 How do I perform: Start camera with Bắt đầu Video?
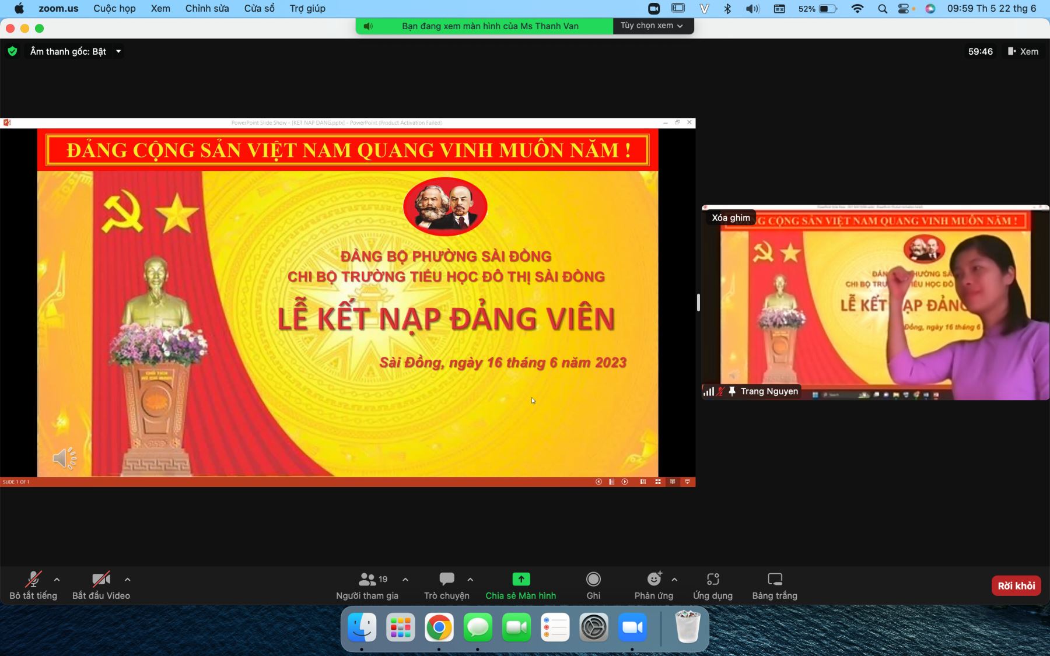tap(101, 579)
